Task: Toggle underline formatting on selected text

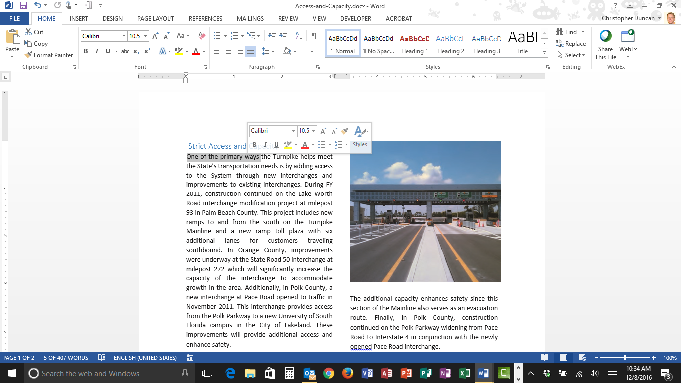Action: coord(109,51)
